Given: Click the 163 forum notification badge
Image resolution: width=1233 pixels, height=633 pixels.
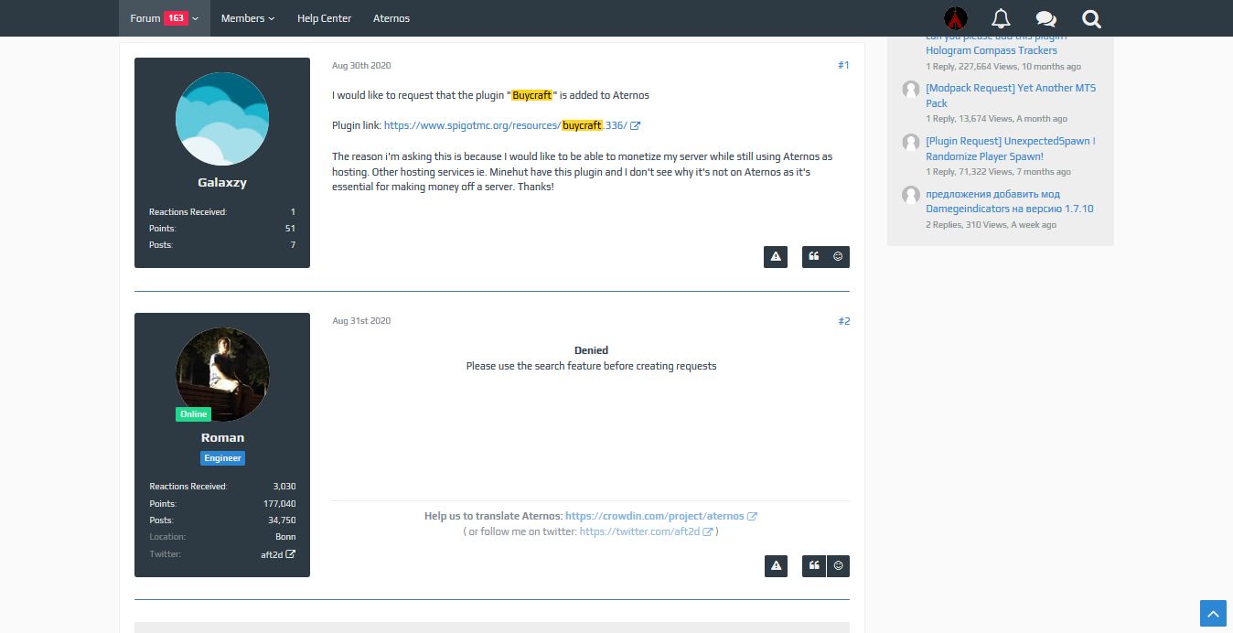Looking at the screenshot, I should pos(176,18).
